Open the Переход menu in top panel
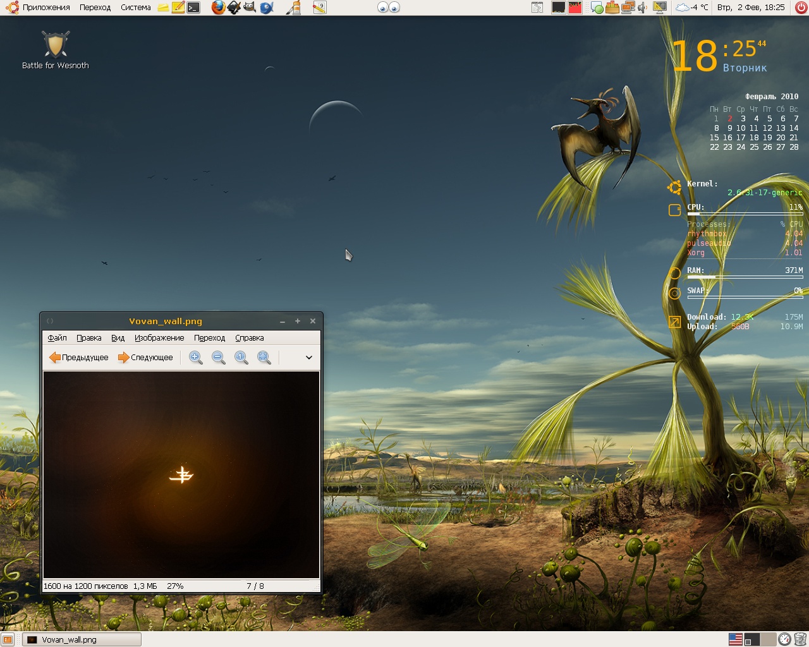This screenshot has height=647, width=809. 95,8
